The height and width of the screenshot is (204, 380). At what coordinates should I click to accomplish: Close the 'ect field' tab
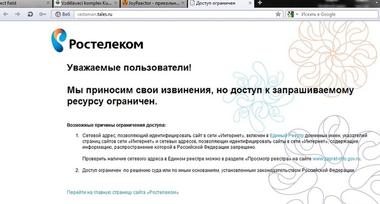click(48, 3)
